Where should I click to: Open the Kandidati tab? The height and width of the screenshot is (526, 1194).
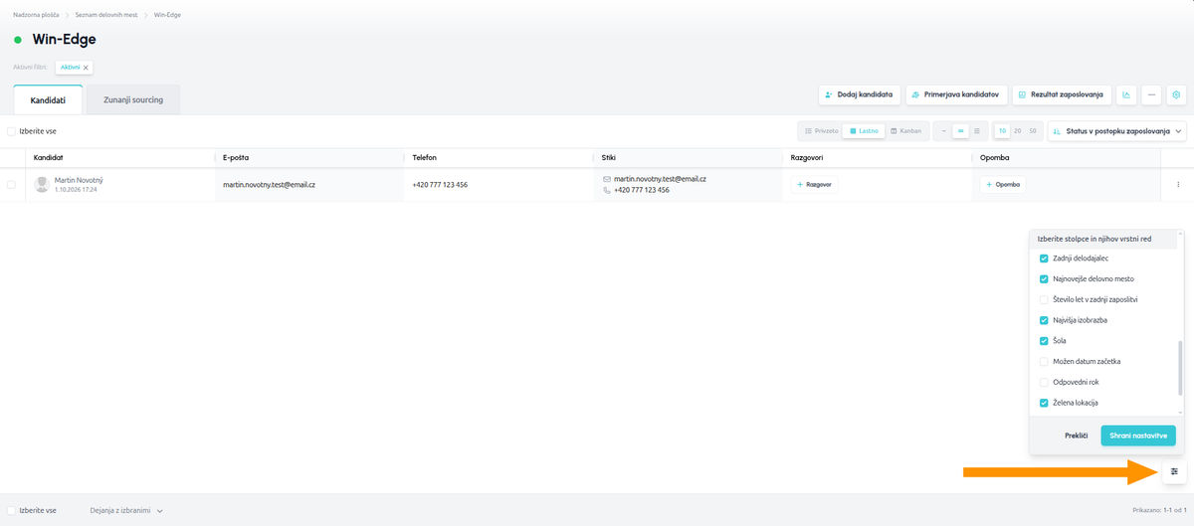tap(48, 100)
